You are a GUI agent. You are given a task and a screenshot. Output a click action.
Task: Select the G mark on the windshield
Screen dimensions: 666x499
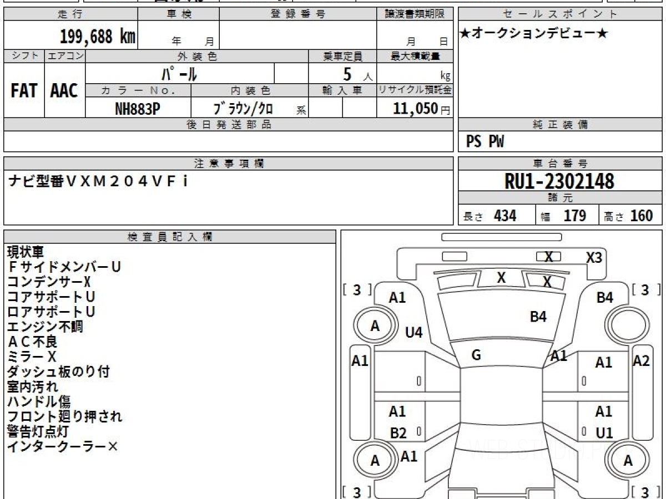[x=476, y=355]
